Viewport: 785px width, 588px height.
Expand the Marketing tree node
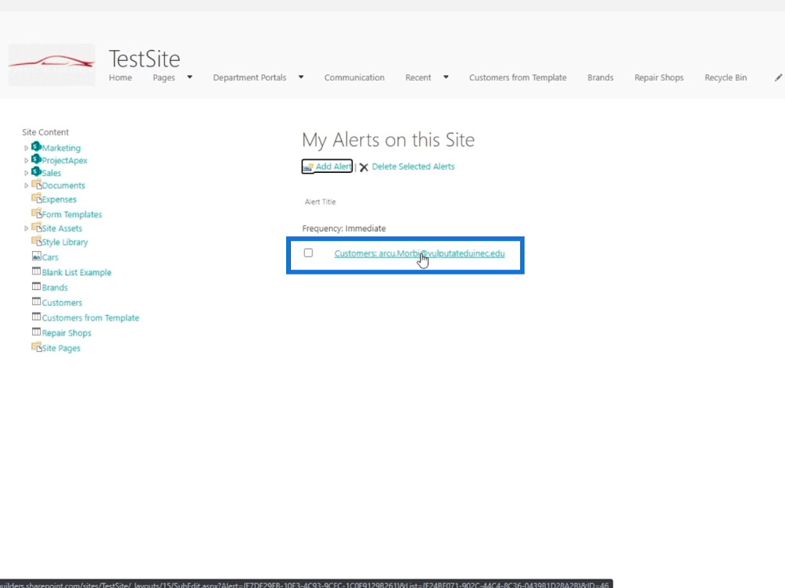click(x=26, y=148)
